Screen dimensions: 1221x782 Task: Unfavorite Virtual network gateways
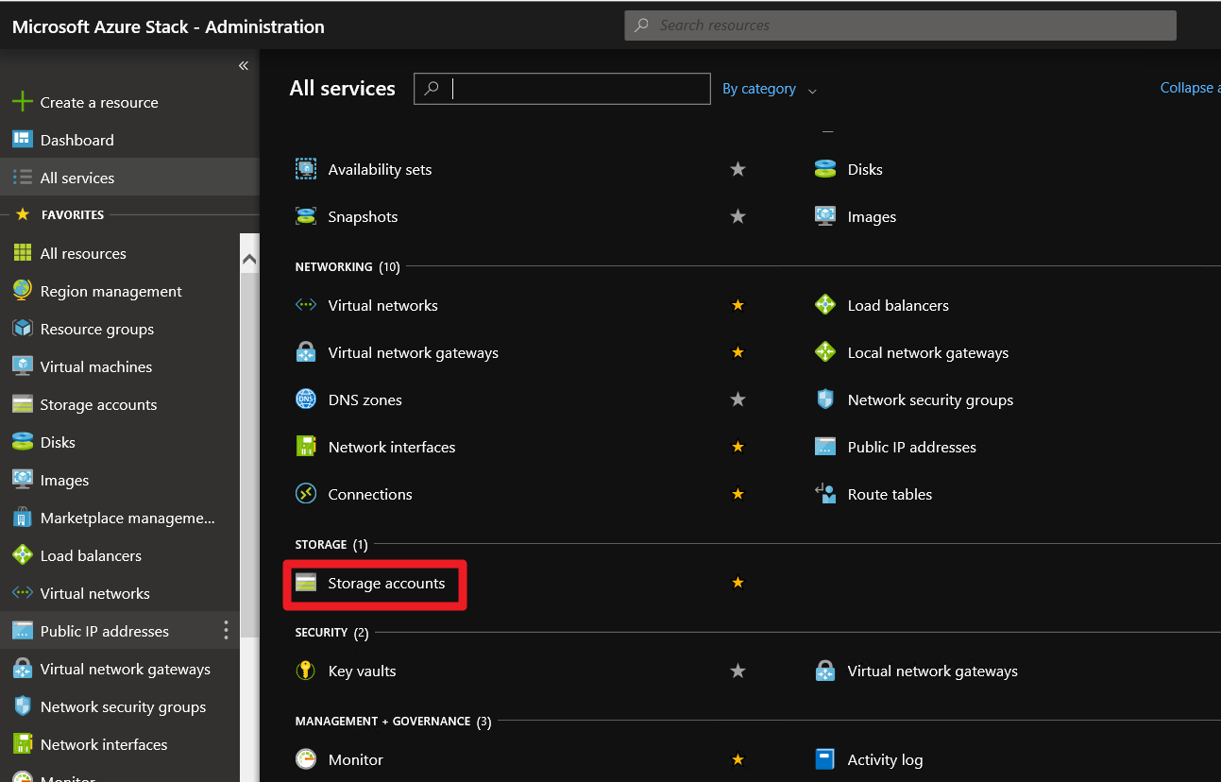(738, 352)
